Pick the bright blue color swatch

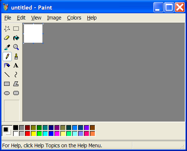51,134
